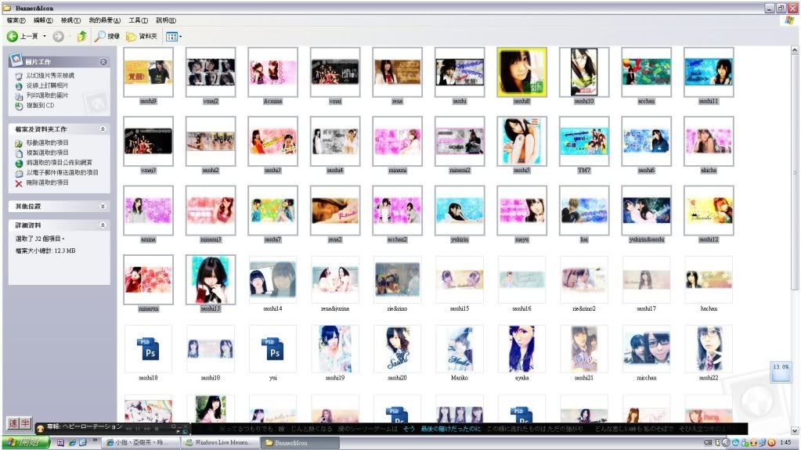Click the Back (上一頁) arrow icon
The height and width of the screenshot is (450, 801).
[x=13, y=37]
